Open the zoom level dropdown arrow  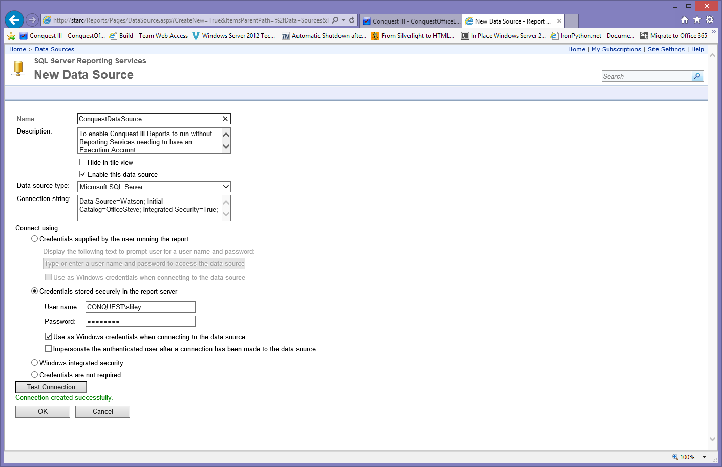pyautogui.click(x=704, y=457)
